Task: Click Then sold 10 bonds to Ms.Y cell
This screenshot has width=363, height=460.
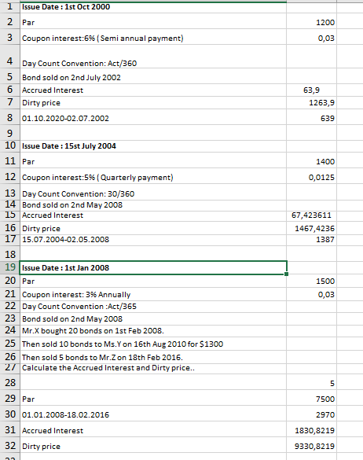Action: (x=153, y=344)
